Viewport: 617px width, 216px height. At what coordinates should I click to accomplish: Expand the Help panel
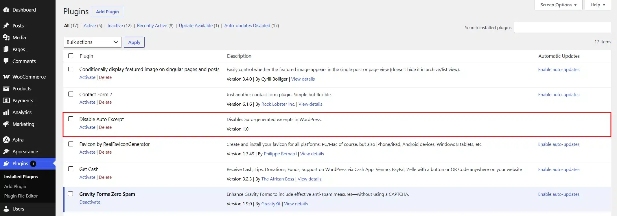(598, 5)
